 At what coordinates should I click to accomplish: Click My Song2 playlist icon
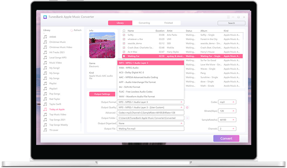pos(45,68)
